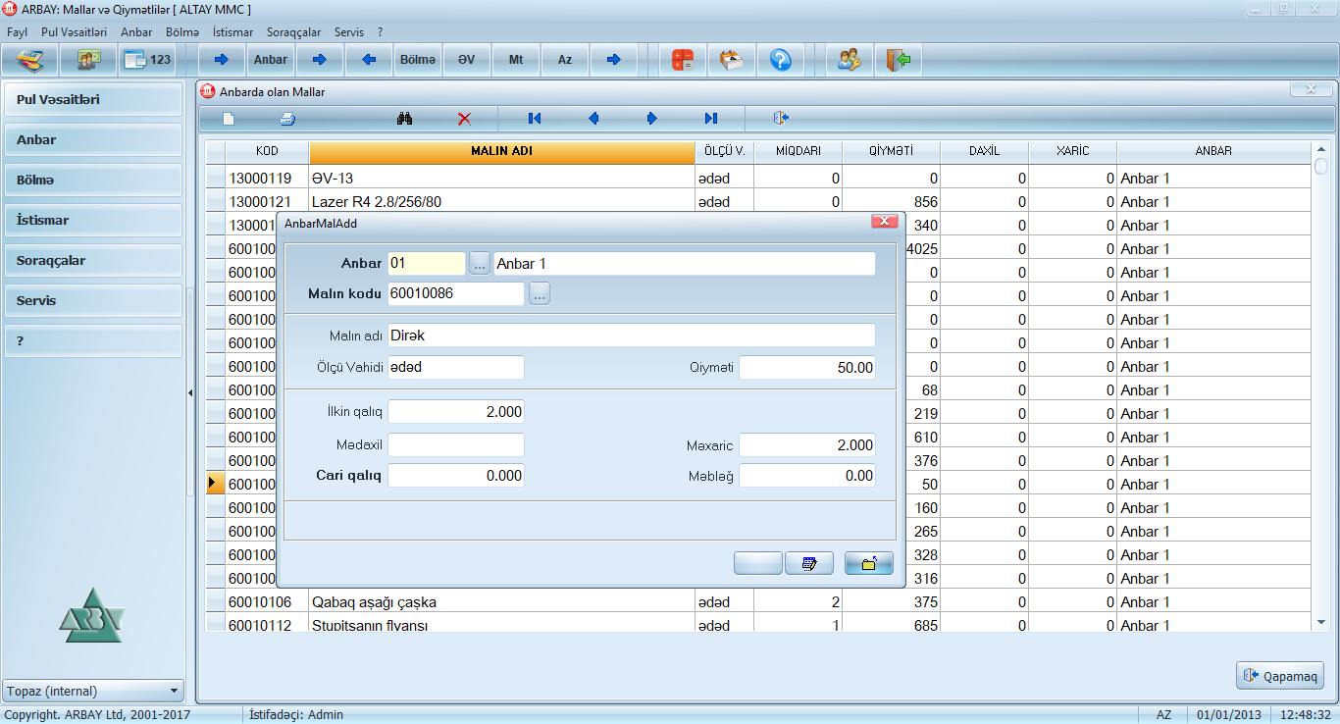1340x724 pixels.
Task: Click the KOD column header
Action: point(267,152)
